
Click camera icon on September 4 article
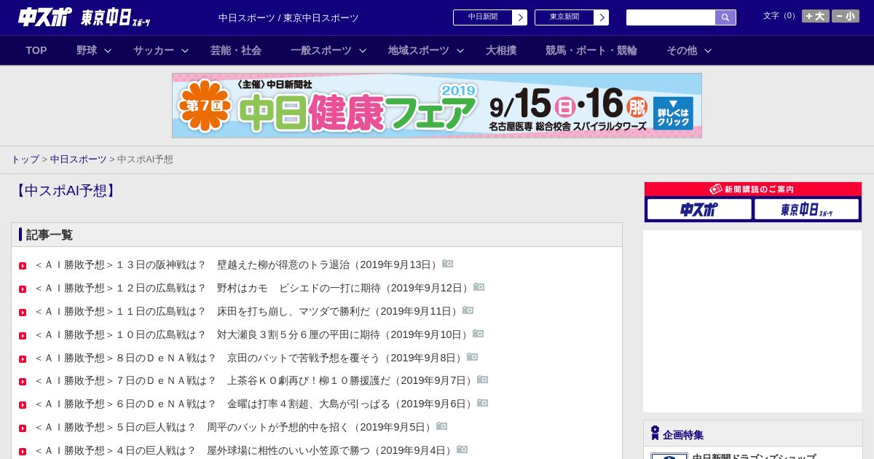click(462, 450)
